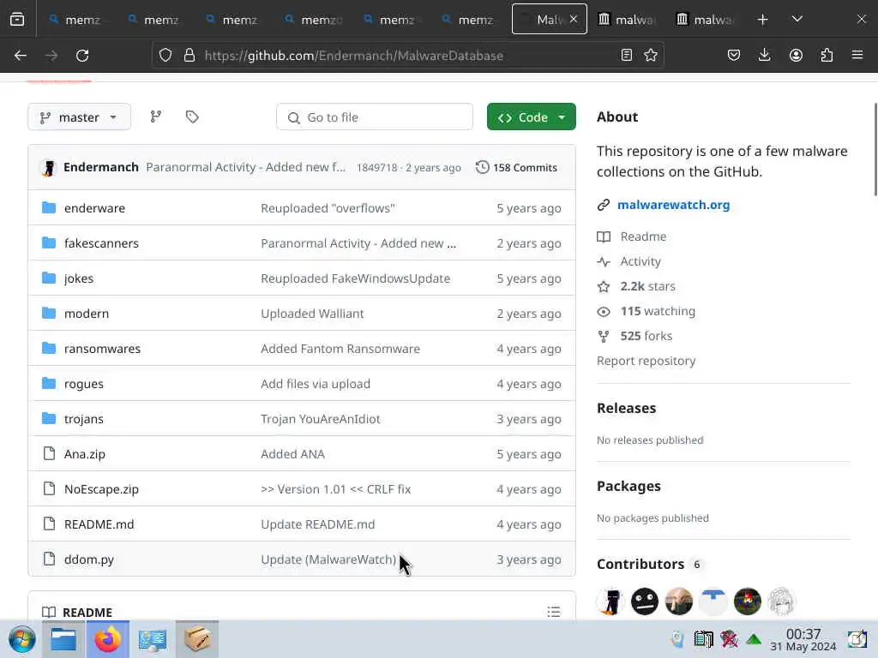Open commit 'Trojan YouAreAnIdiot'

[x=321, y=419]
